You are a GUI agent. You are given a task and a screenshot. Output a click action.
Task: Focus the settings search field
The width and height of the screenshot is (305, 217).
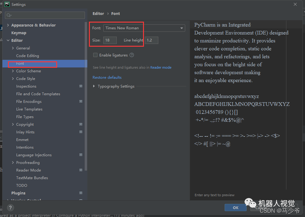click(45, 15)
